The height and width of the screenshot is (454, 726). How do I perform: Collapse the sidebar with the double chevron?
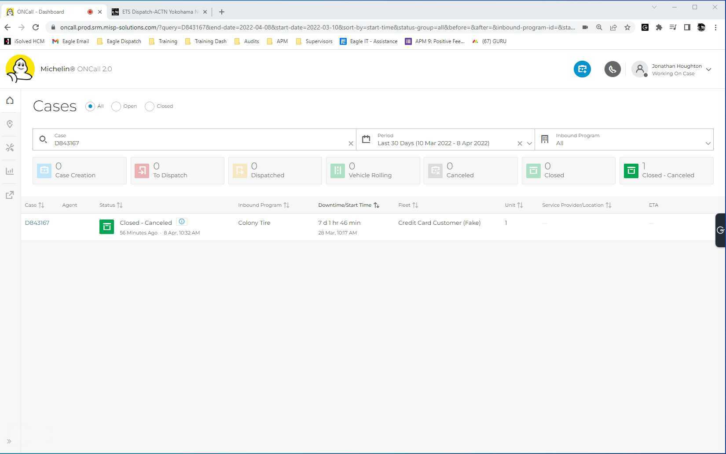(x=9, y=441)
